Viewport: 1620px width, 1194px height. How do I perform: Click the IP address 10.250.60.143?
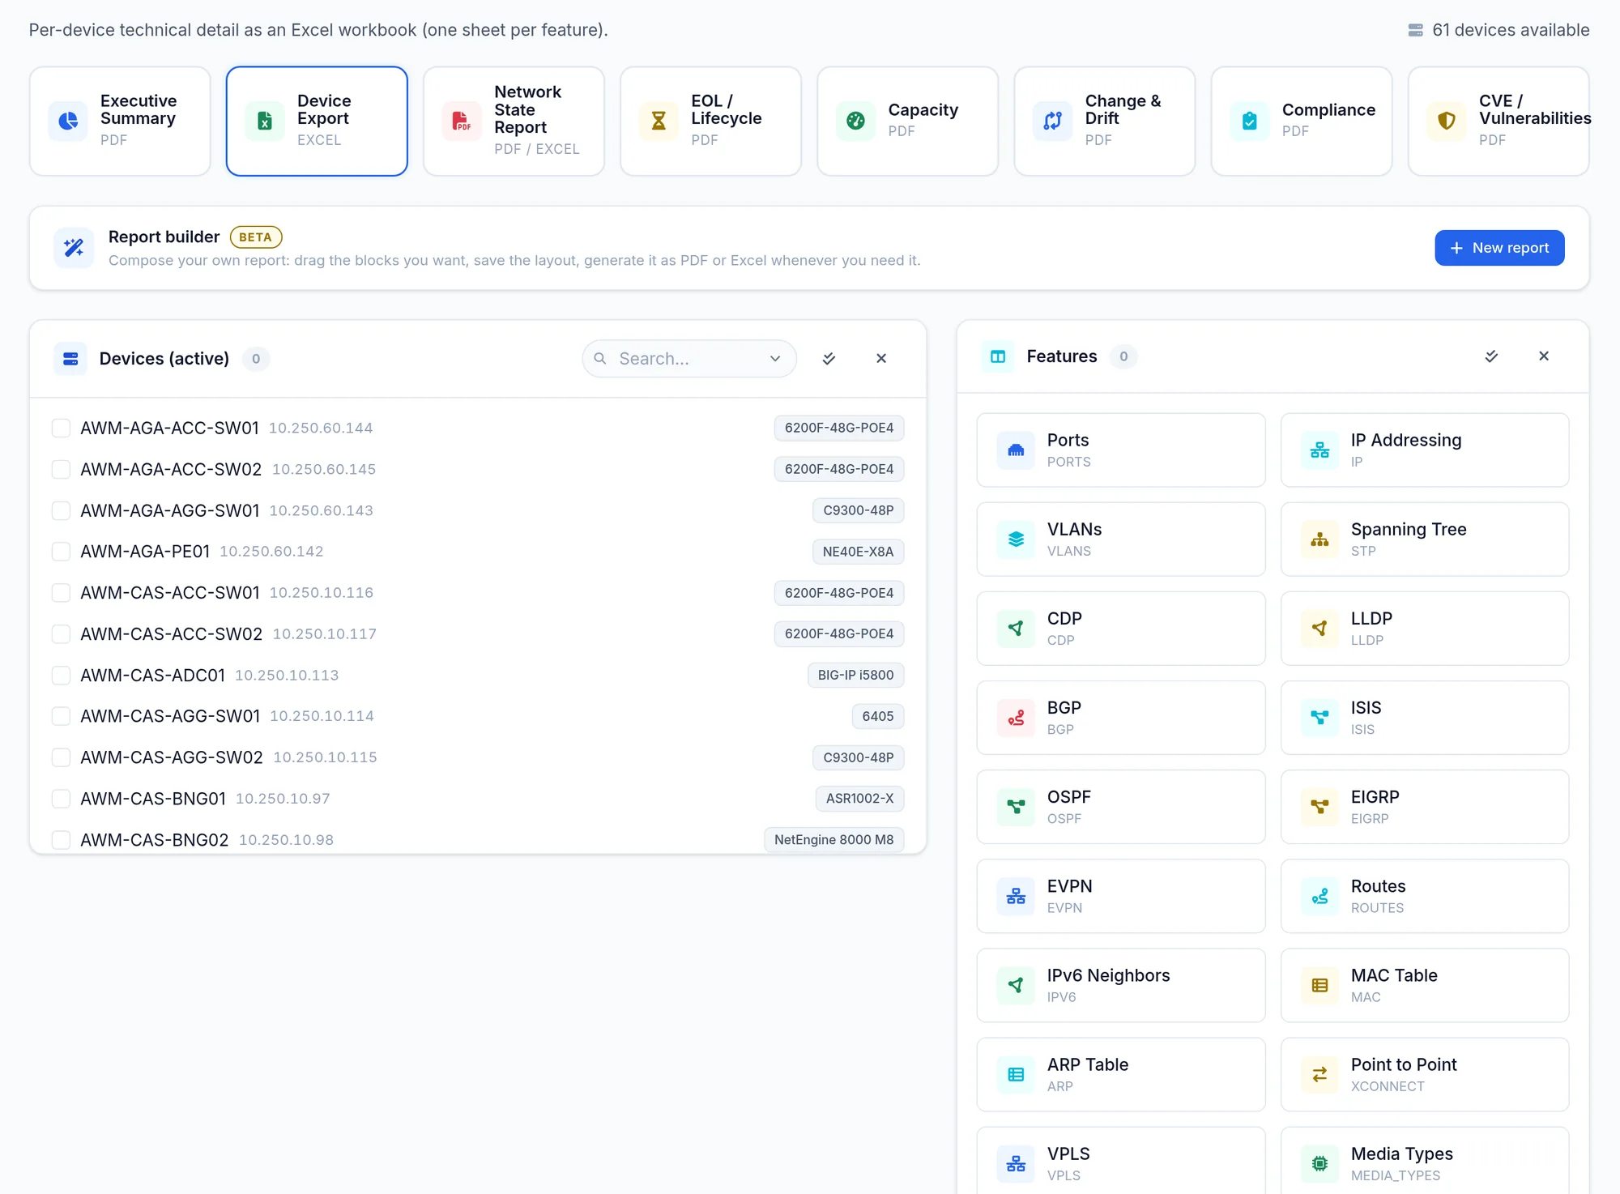[321, 510]
